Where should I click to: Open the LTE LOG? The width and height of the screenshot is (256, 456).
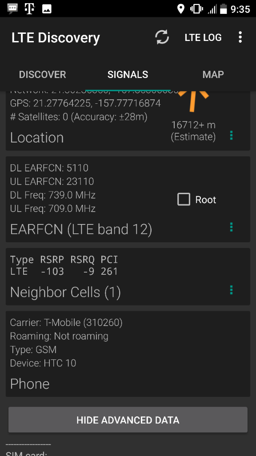(203, 37)
